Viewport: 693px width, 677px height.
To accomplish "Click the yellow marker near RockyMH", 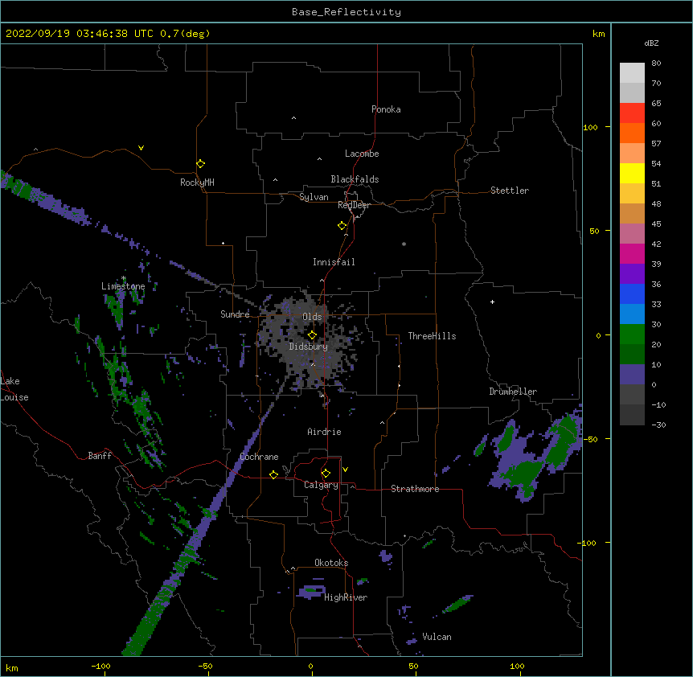I will pos(200,163).
